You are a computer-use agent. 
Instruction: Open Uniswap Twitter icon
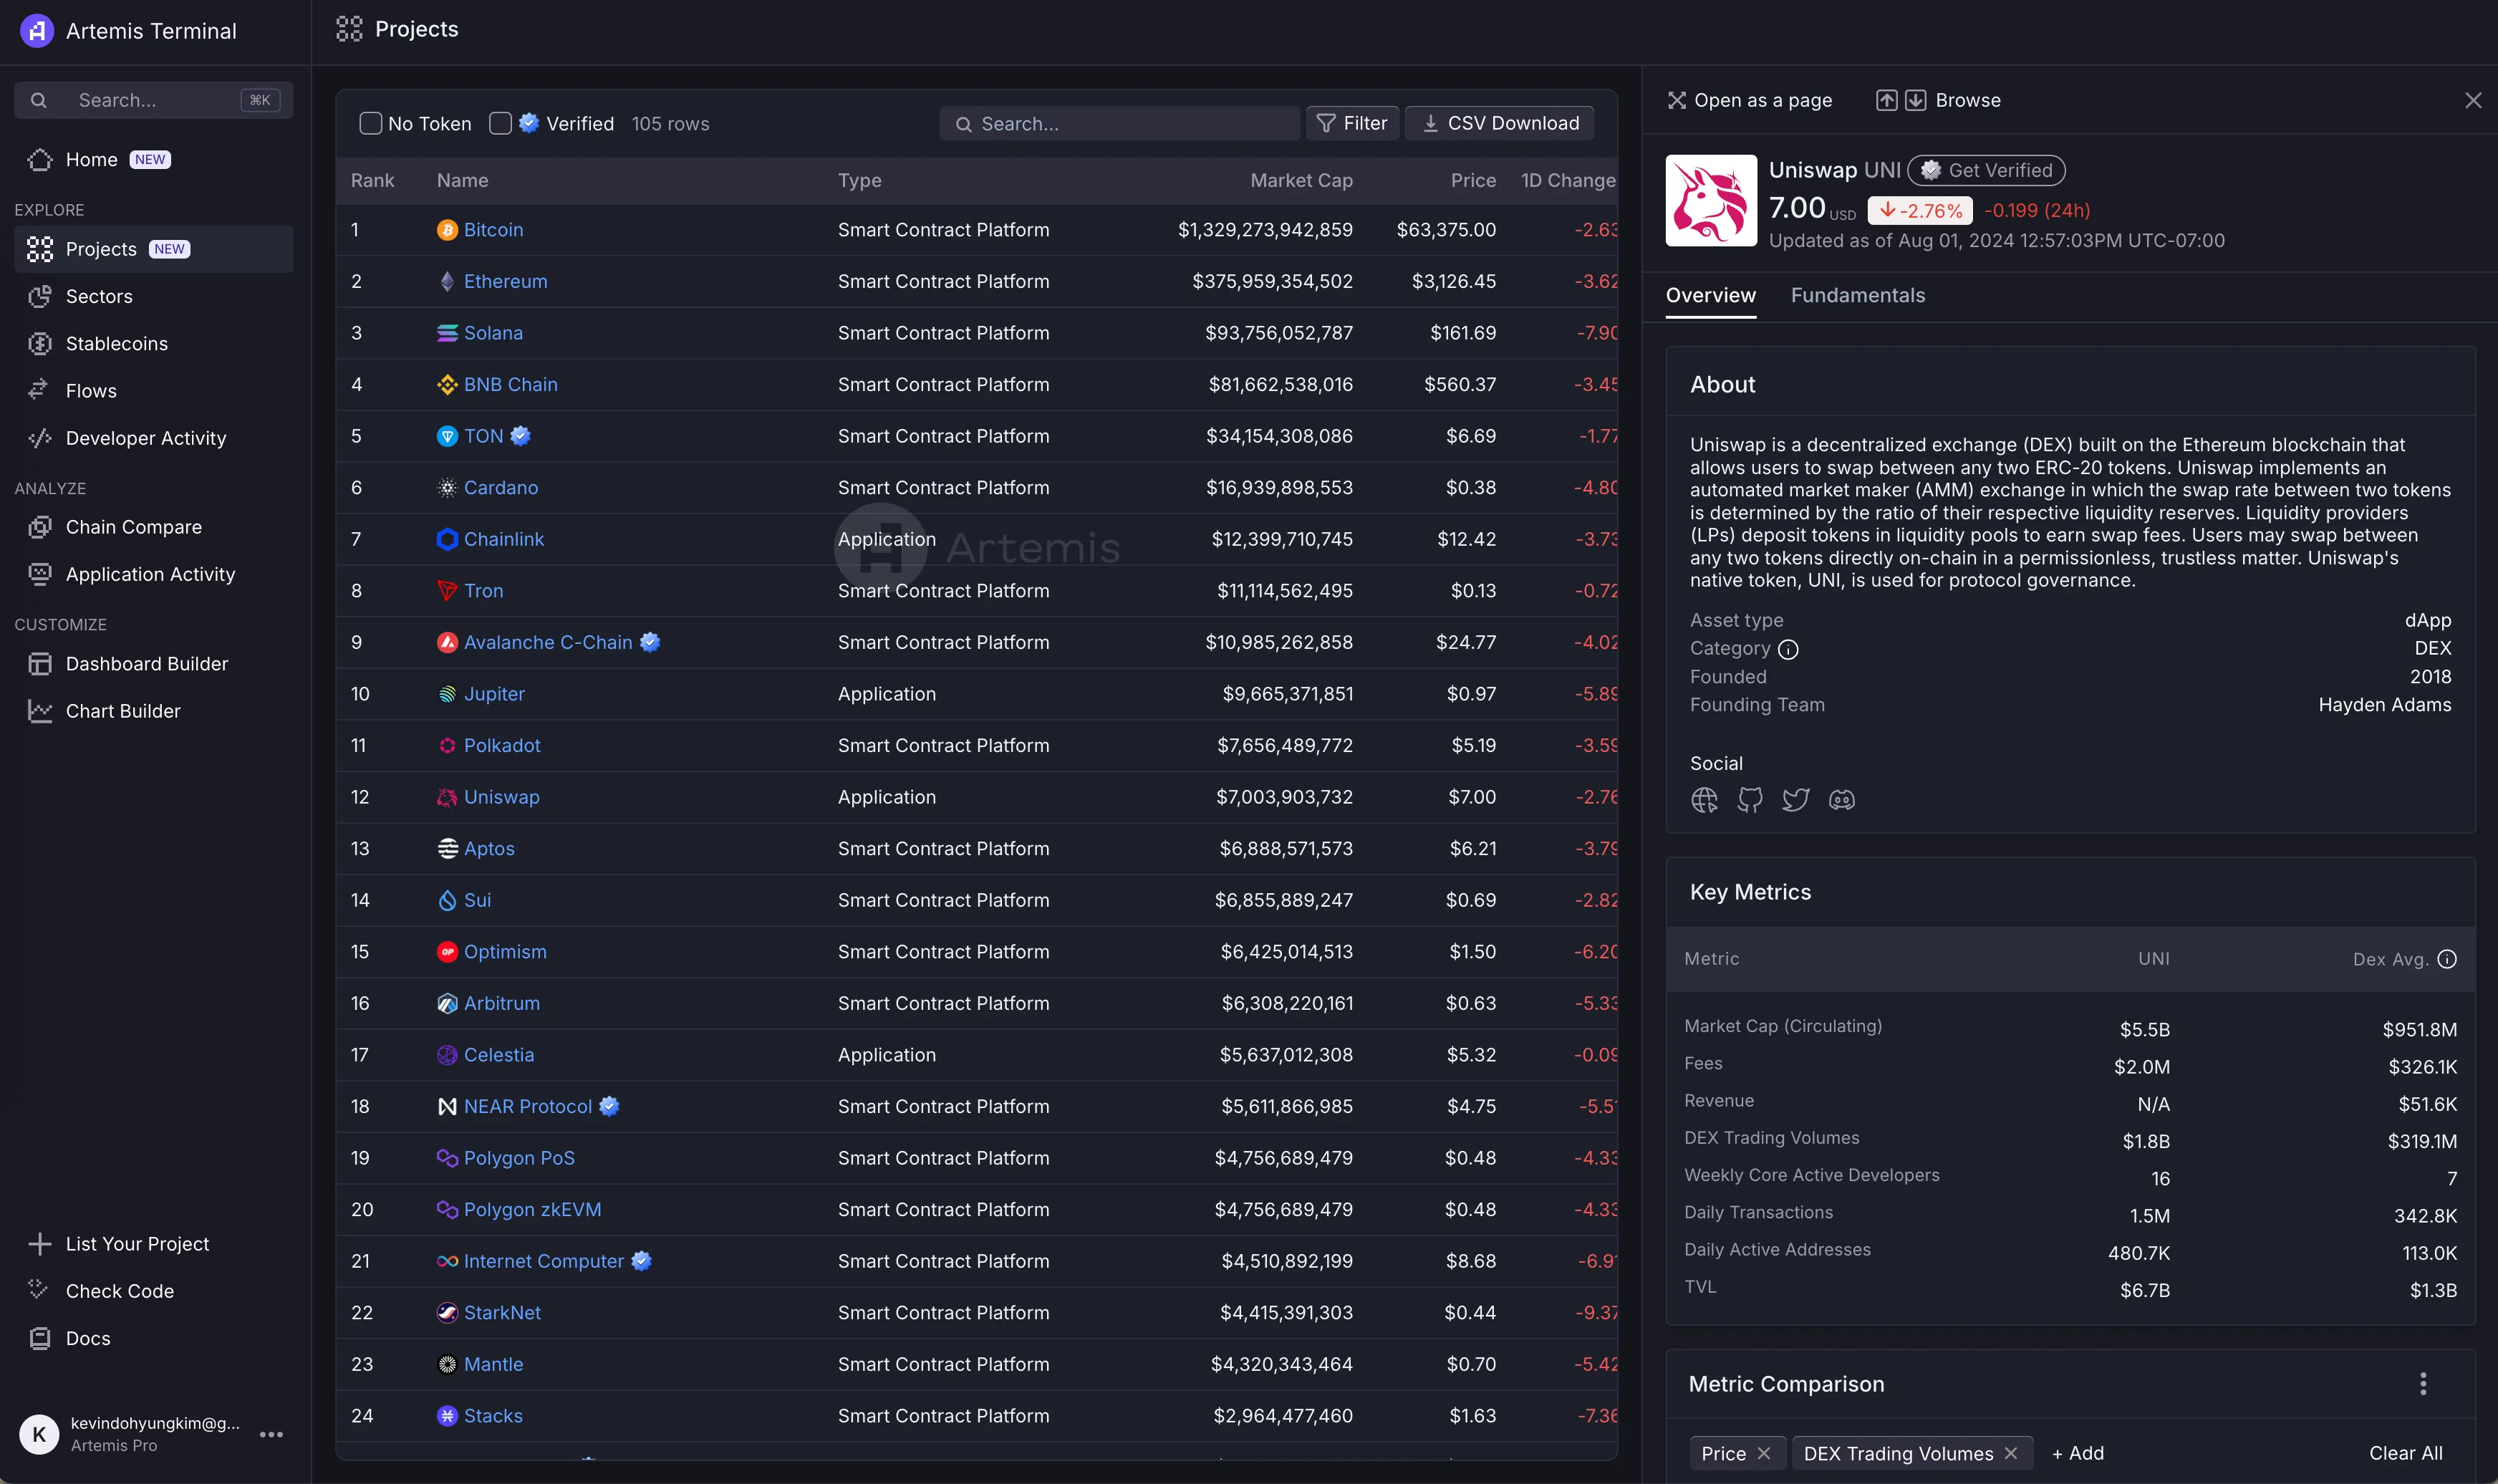click(x=1796, y=800)
